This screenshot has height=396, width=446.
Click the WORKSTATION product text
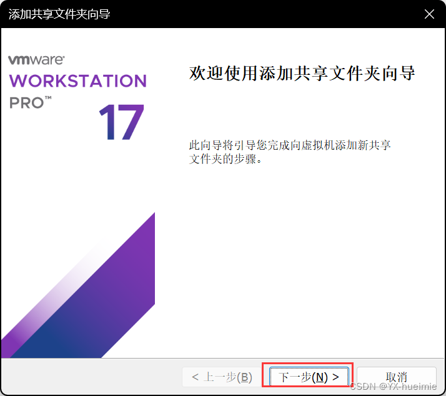click(x=78, y=81)
